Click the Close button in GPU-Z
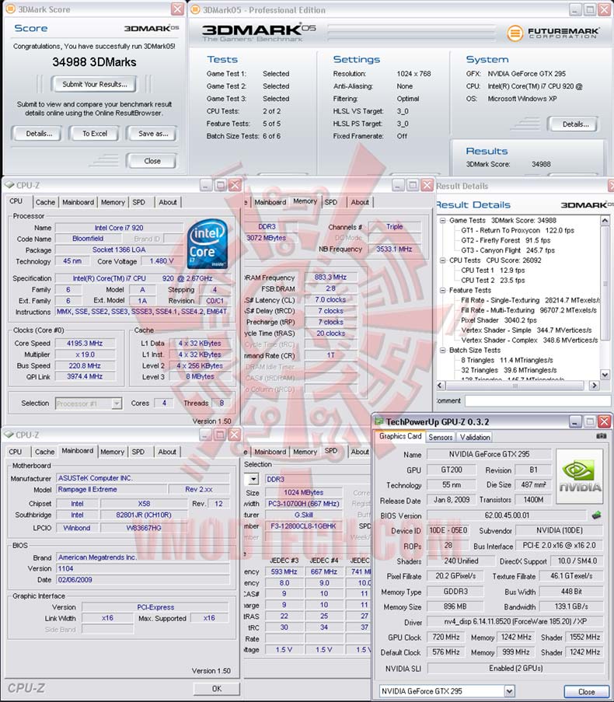This screenshot has height=702, width=614. pyautogui.click(x=586, y=692)
